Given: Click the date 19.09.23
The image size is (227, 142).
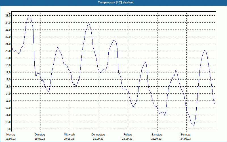Looking at the screenshot, I should pyautogui.click(x=40, y=139).
